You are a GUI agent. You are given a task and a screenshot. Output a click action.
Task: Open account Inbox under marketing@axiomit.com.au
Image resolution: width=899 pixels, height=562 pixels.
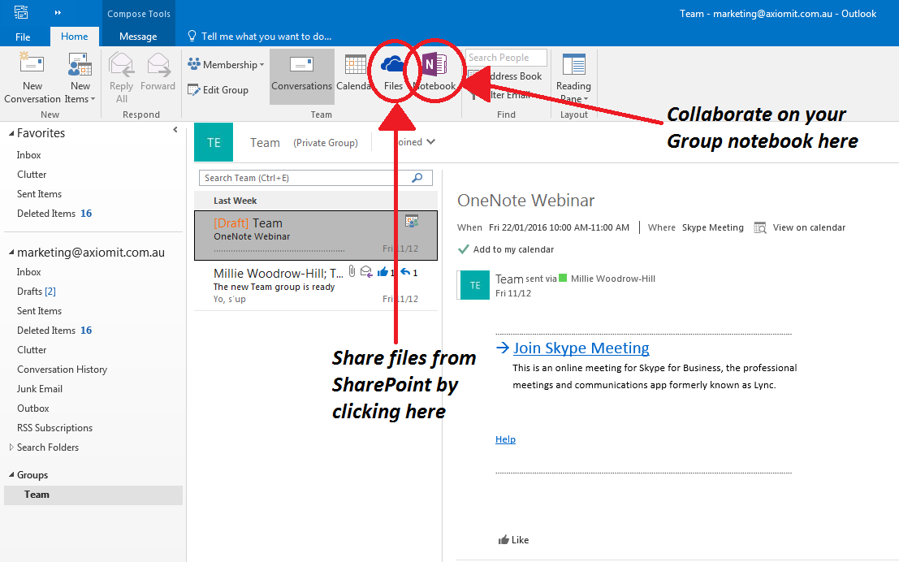[x=28, y=272]
